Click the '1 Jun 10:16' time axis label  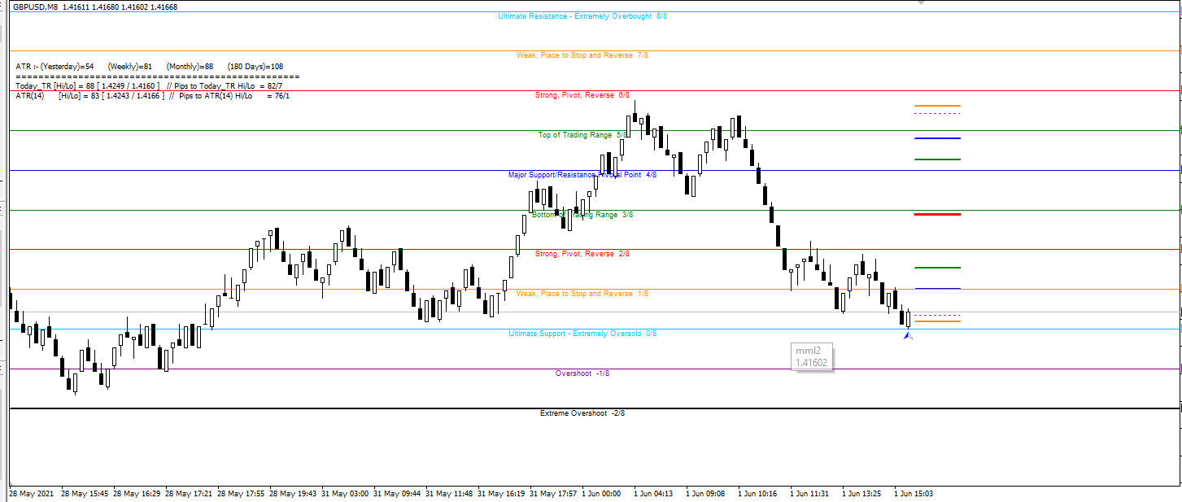pos(759,494)
